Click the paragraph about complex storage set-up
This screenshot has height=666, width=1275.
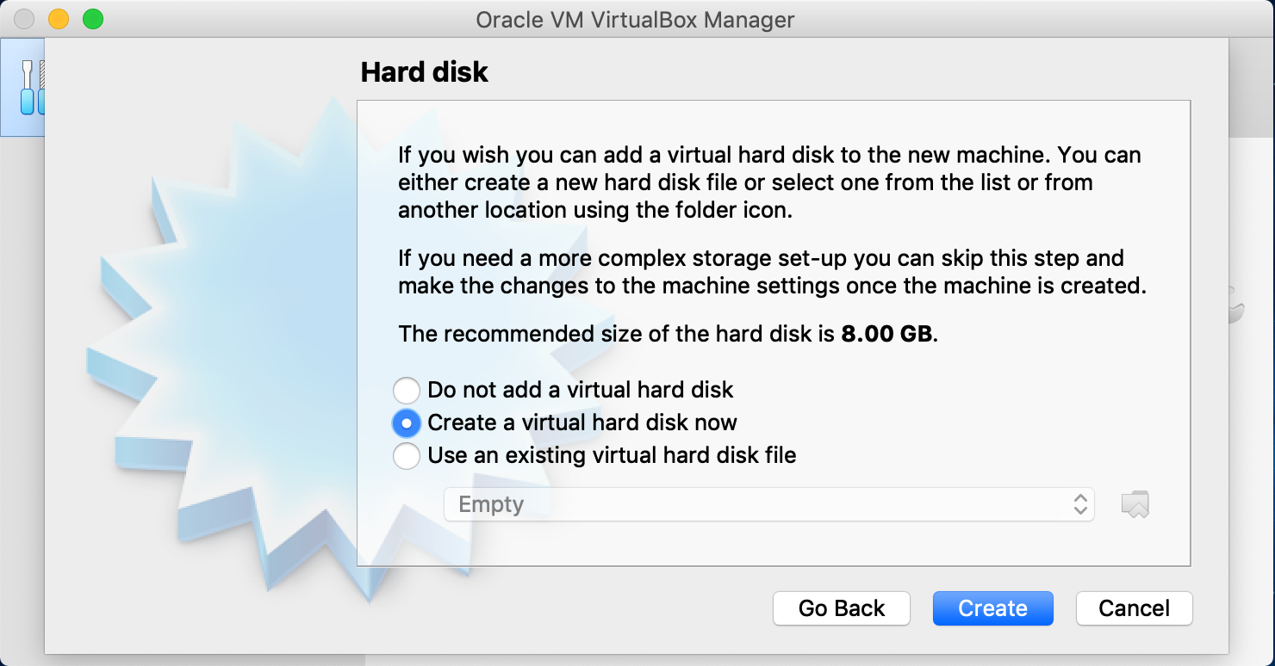click(772, 272)
